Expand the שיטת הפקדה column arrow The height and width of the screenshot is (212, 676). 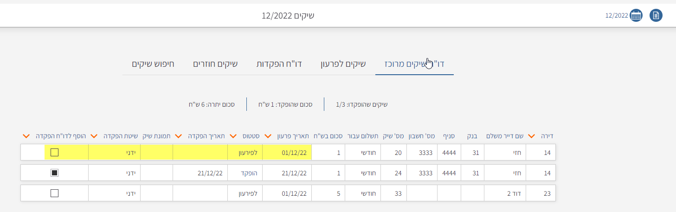[x=94, y=136]
